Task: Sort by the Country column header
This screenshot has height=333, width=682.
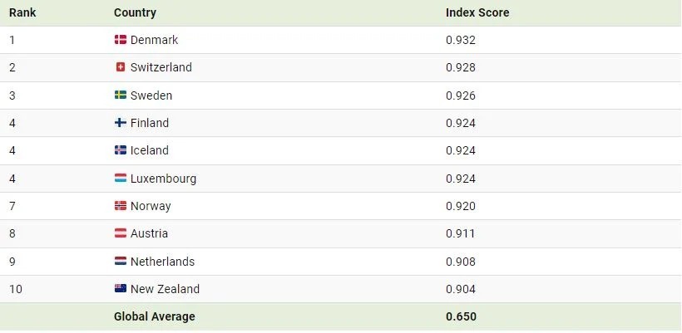Action: pyautogui.click(x=135, y=12)
